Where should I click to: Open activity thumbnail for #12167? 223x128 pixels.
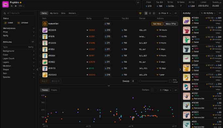[x=187, y=96]
